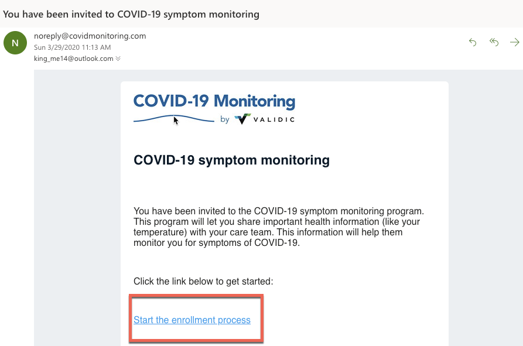Click inside the red box right of the link
Viewport: 523px width, 346px height.
255,319
